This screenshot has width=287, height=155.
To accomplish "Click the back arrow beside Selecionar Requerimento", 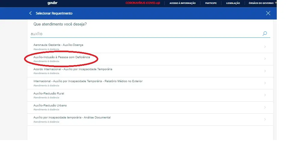I will click(30, 13).
